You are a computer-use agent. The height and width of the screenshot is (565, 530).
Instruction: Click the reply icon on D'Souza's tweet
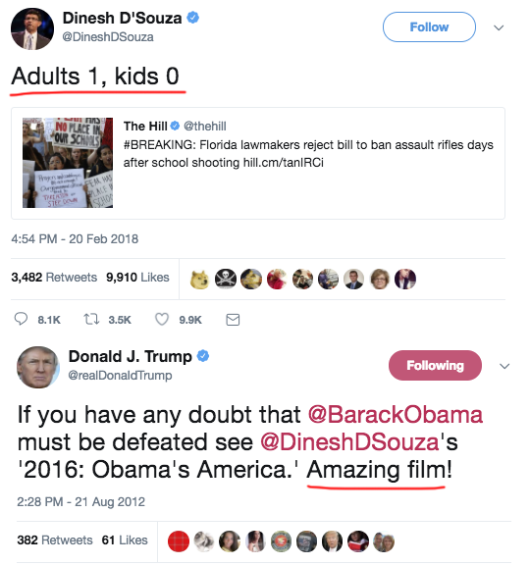coord(21,319)
